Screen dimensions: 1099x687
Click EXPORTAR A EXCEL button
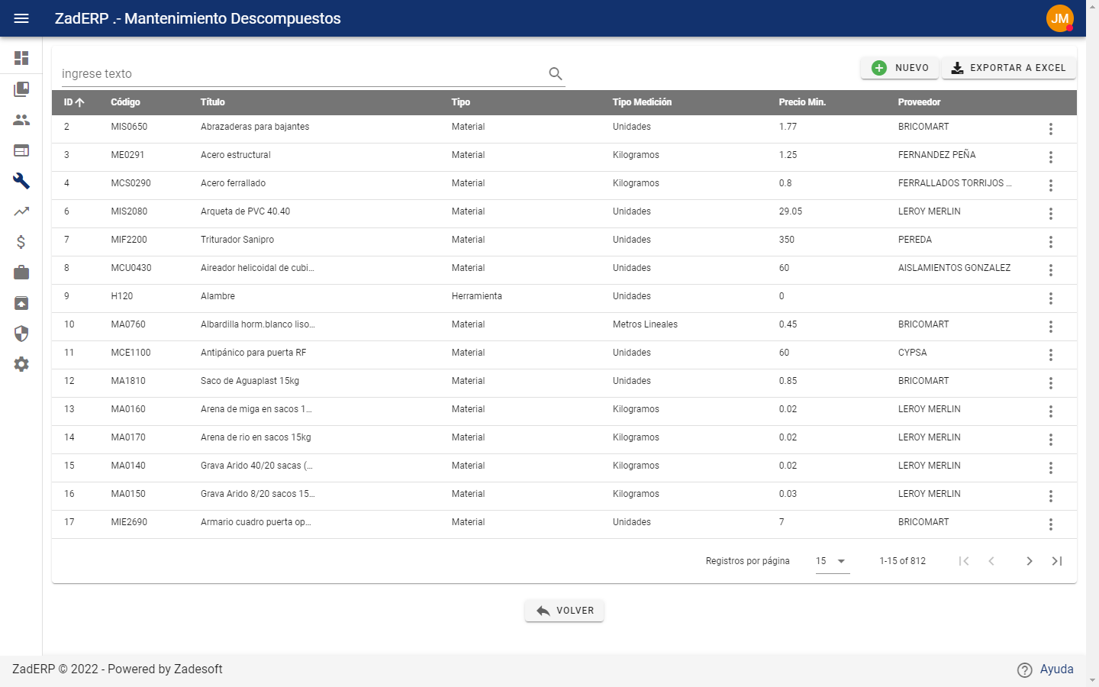click(1009, 68)
